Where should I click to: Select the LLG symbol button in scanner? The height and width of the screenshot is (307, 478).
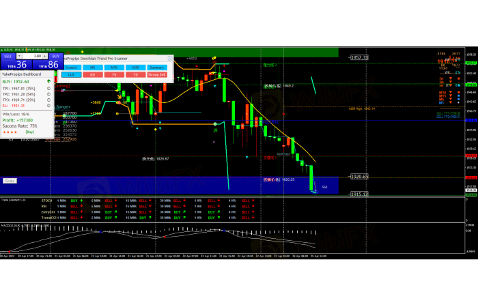pyautogui.click(x=72, y=74)
